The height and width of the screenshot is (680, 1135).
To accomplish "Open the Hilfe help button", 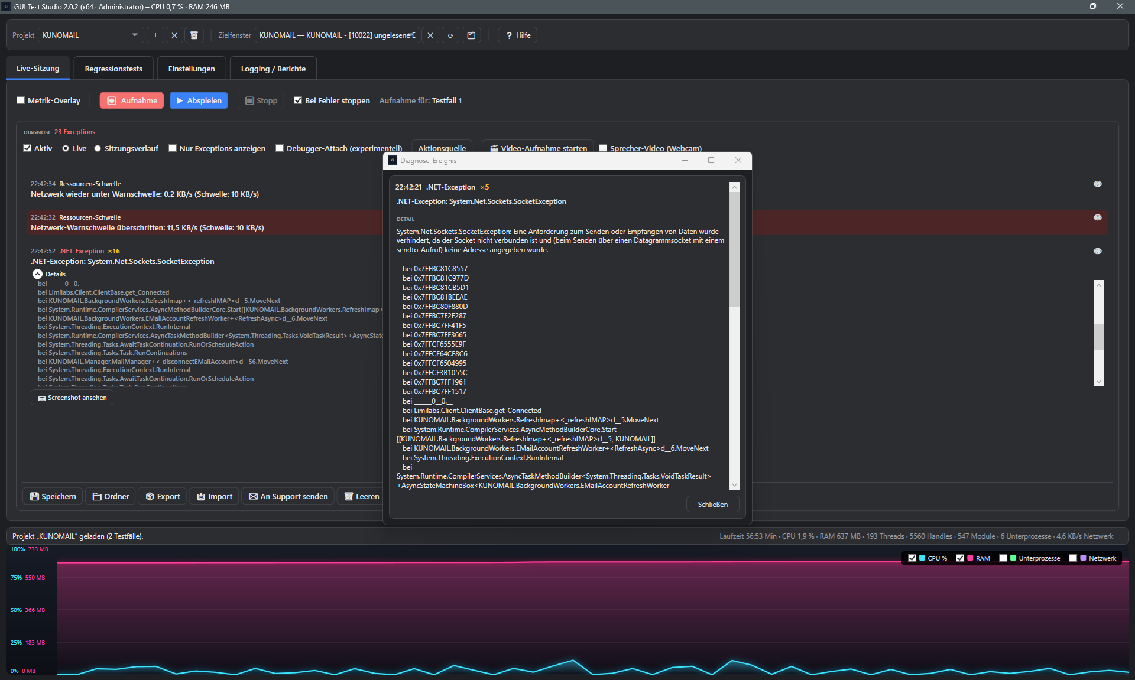I will click(518, 35).
